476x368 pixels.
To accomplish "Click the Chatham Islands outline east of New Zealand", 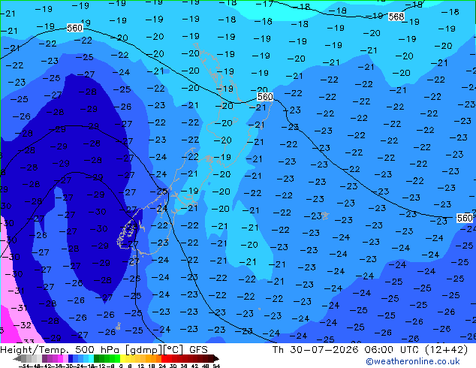I will pos(325,216).
